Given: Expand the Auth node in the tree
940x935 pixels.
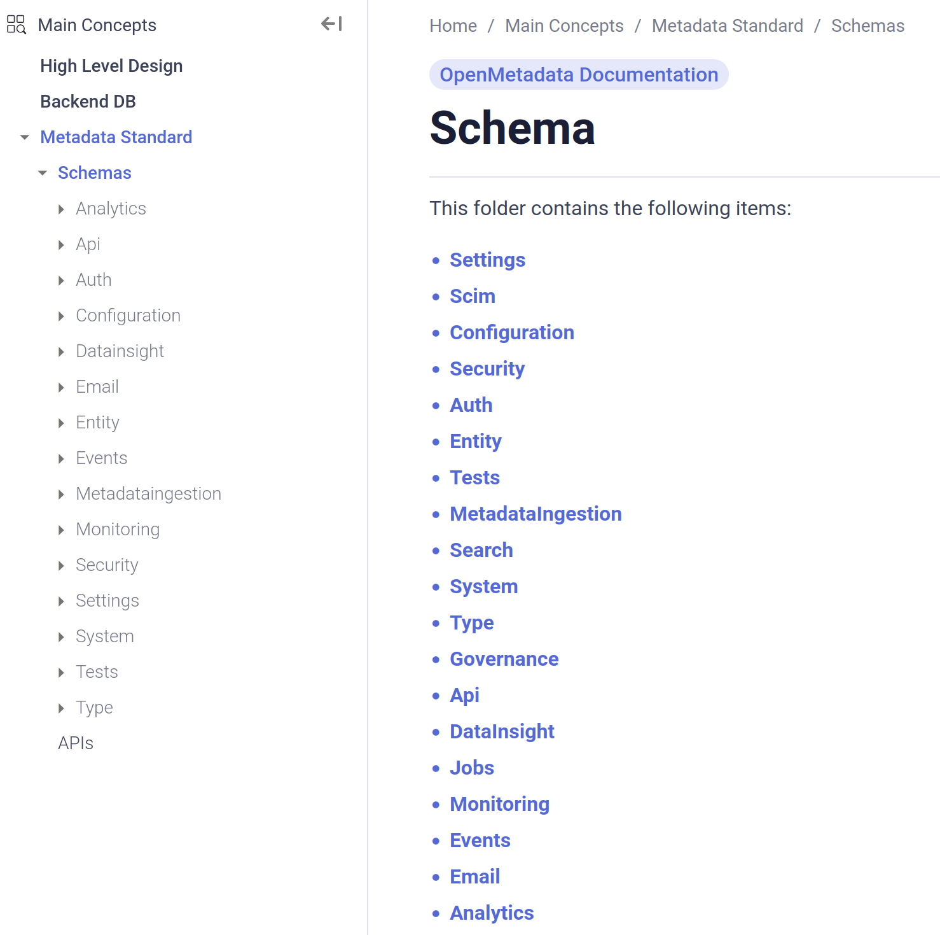Looking at the screenshot, I should [x=61, y=280].
